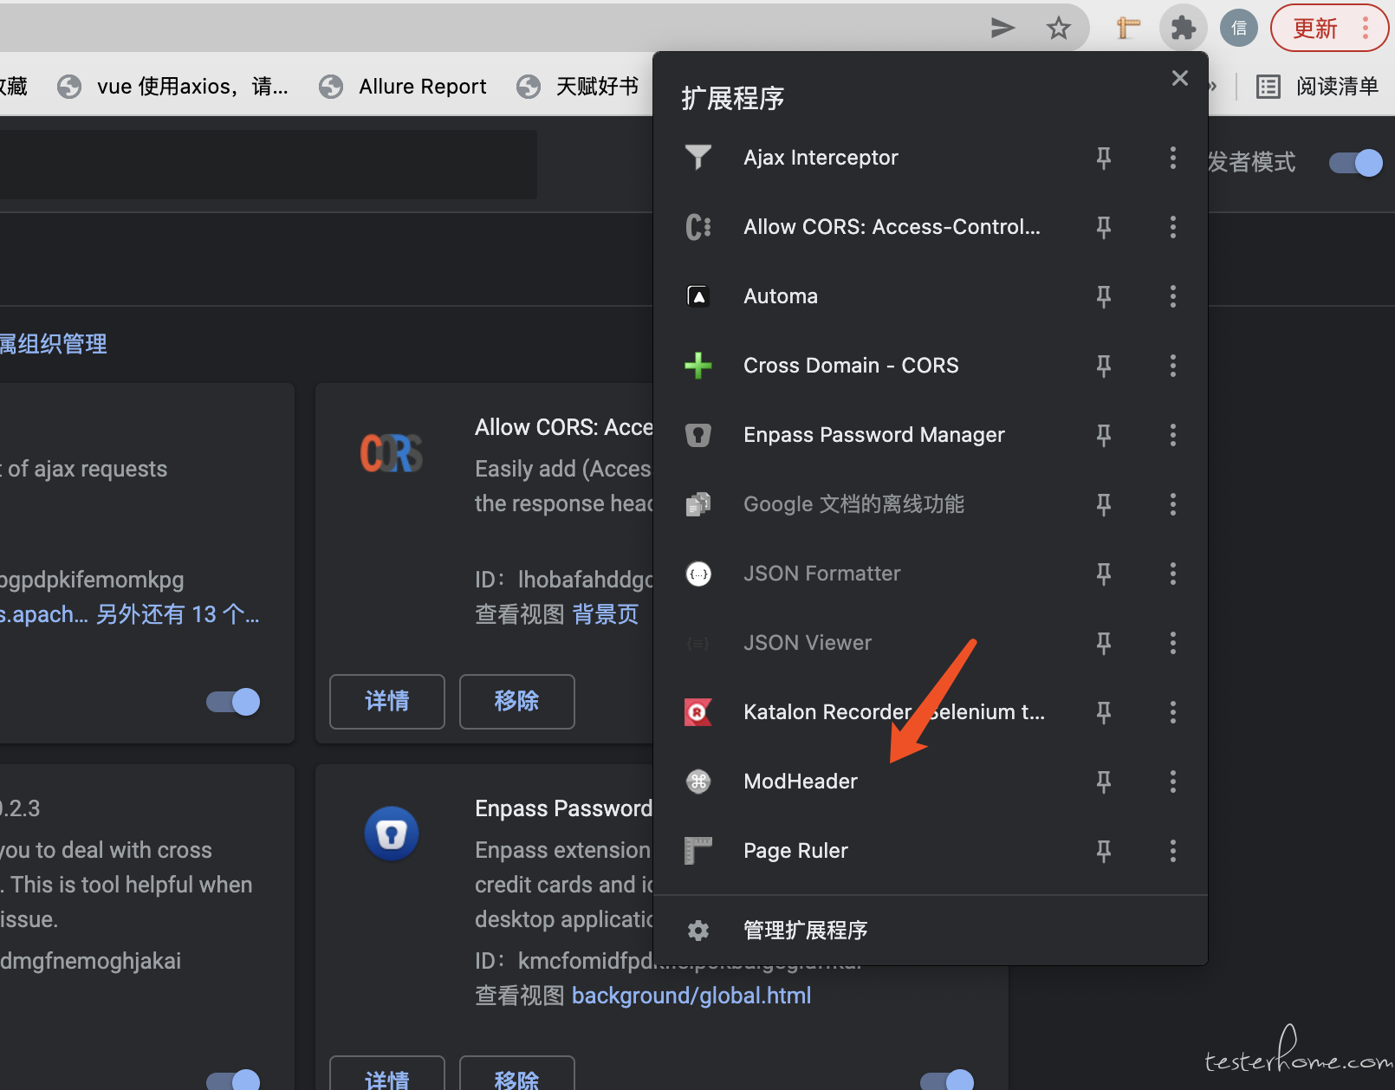Click the Ajax Interceptor funnel icon
The height and width of the screenshot is (1090, 1395).
(x=698, y=158)
